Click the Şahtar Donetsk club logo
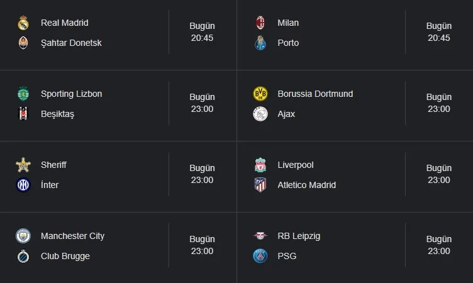Viewport: 473px width, 283px height. click(23, 43)
